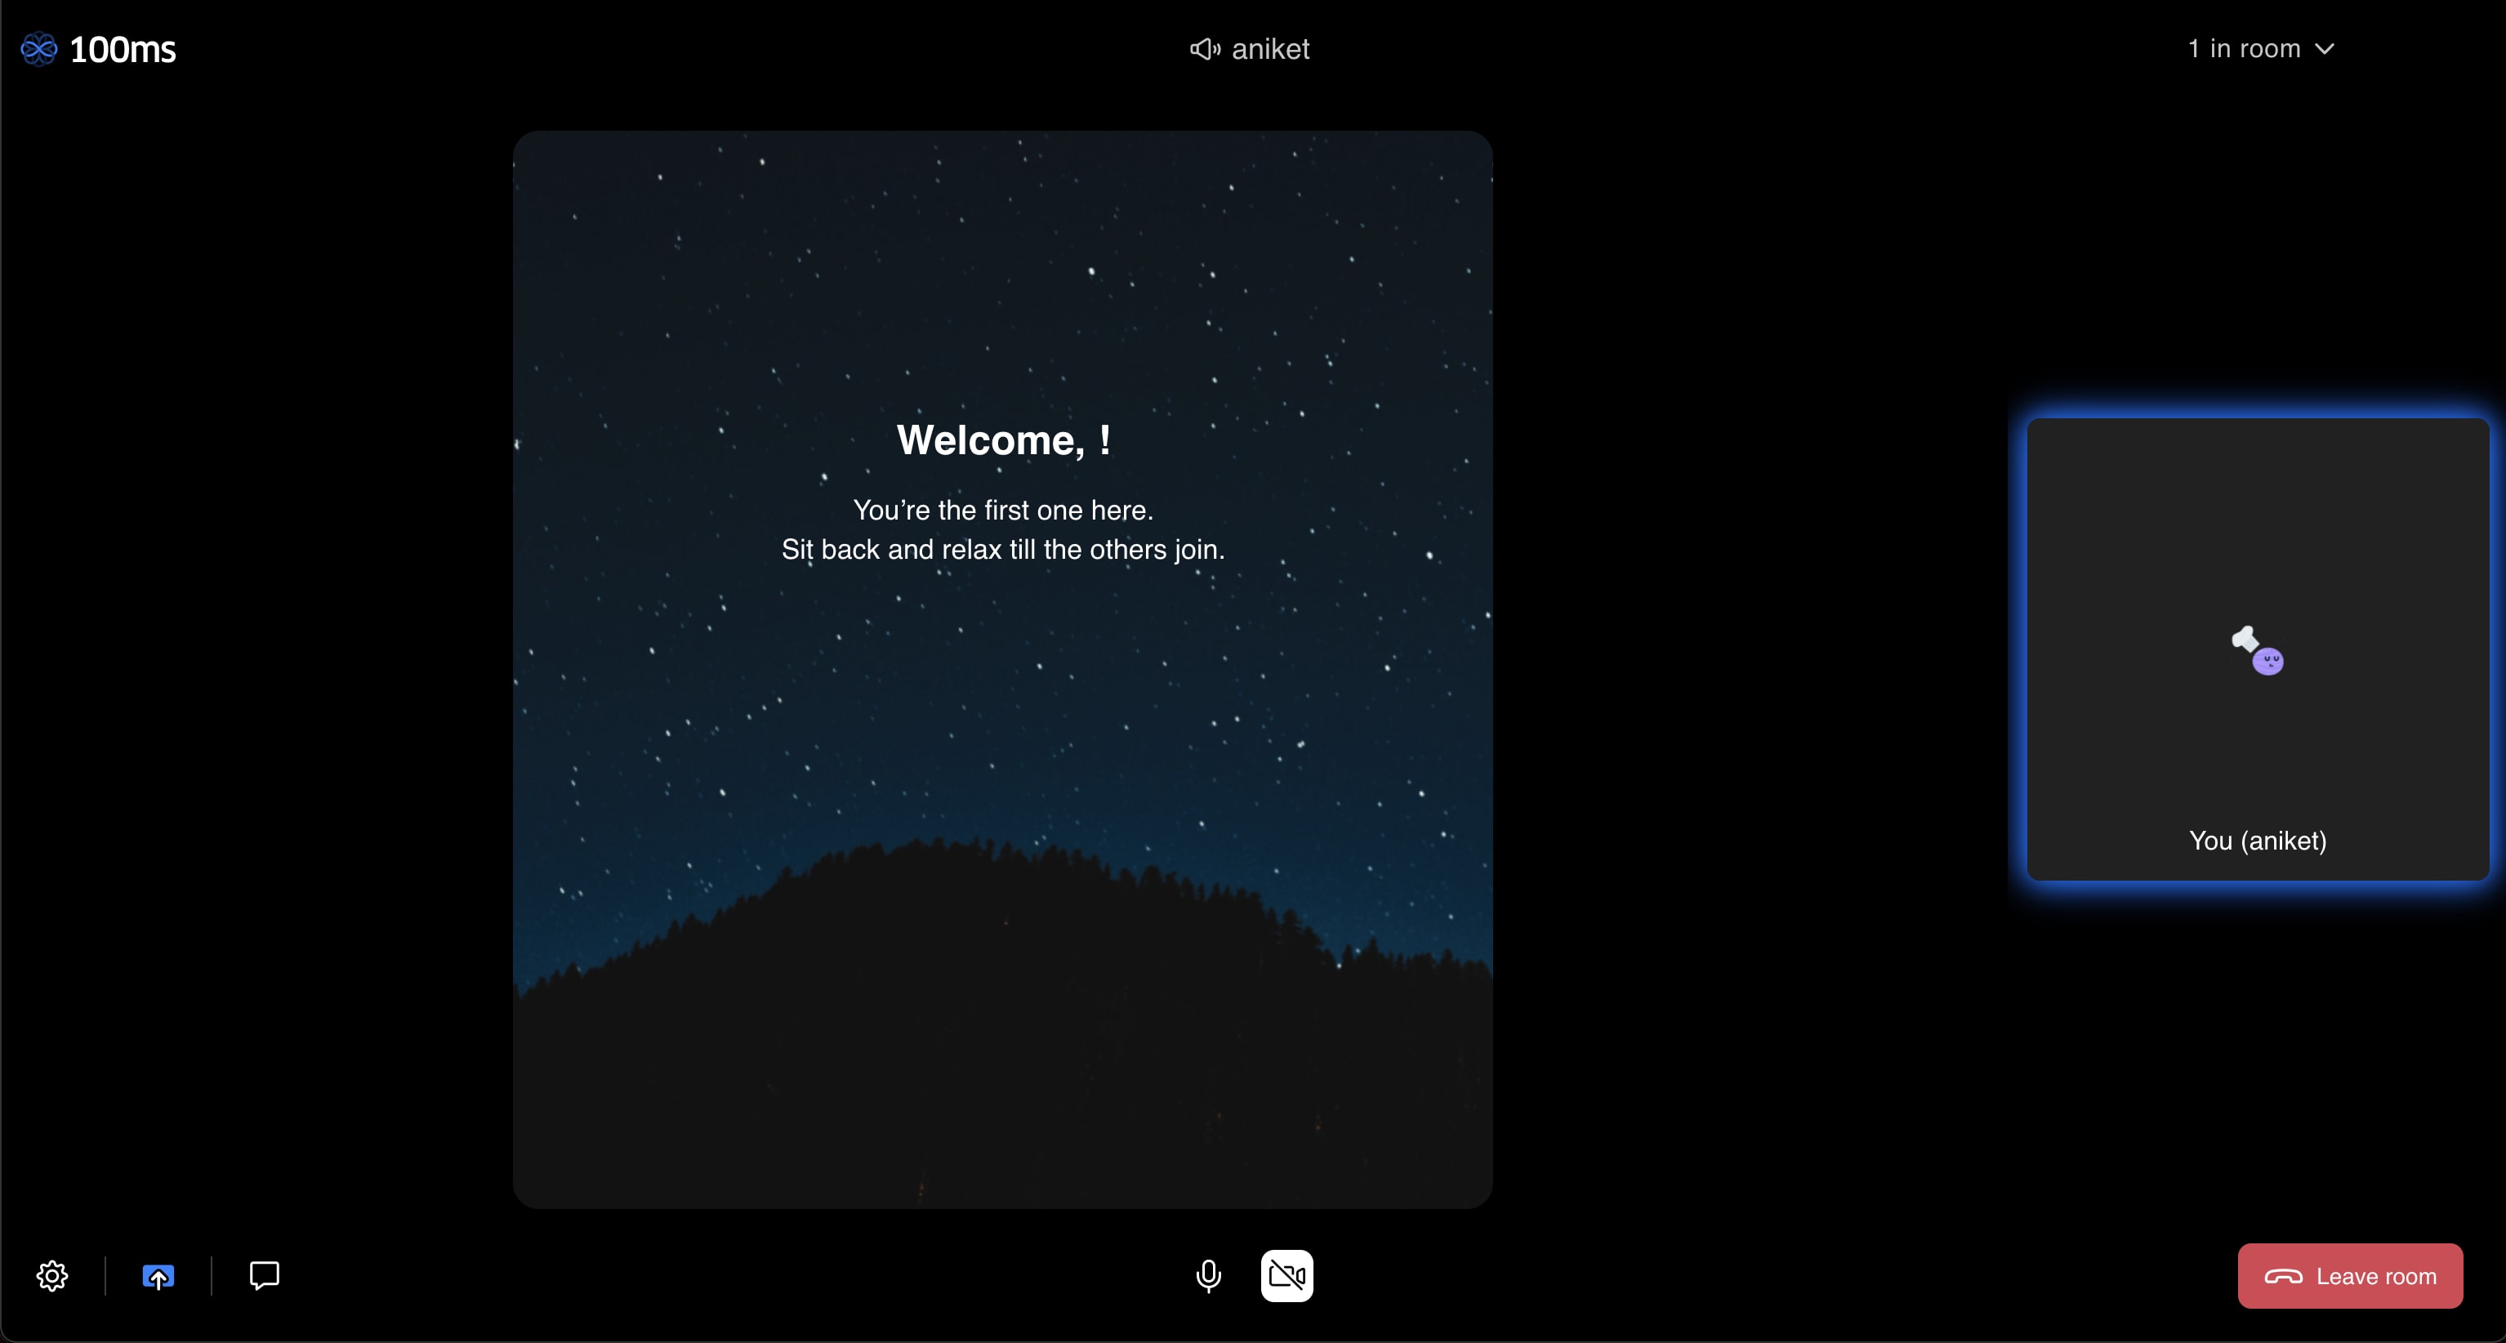Click the '100ms' brand text
This screenshot has height=1343, width=2506.
[123, 49]
